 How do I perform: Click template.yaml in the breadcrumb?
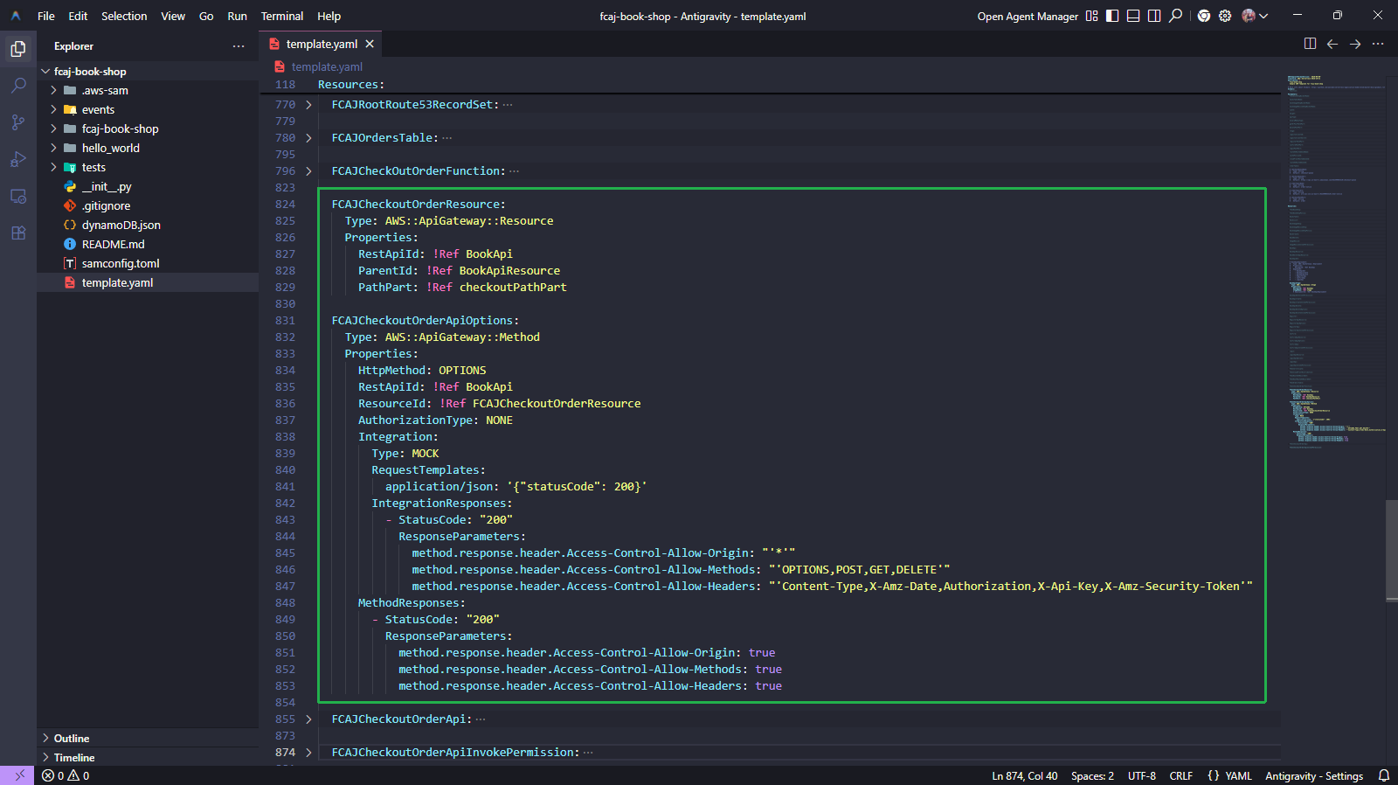pos(327,66)
